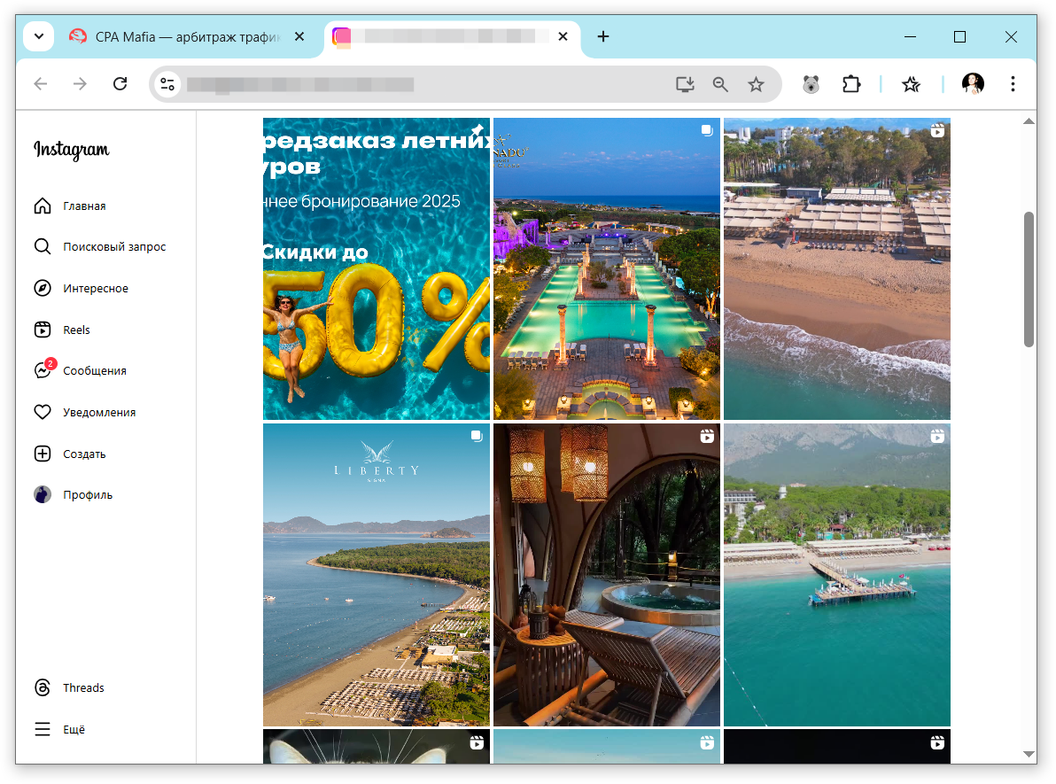Viewport: 1056px width, 784px height.
Task: Click the Instagram logo
Action: (72, 149)
